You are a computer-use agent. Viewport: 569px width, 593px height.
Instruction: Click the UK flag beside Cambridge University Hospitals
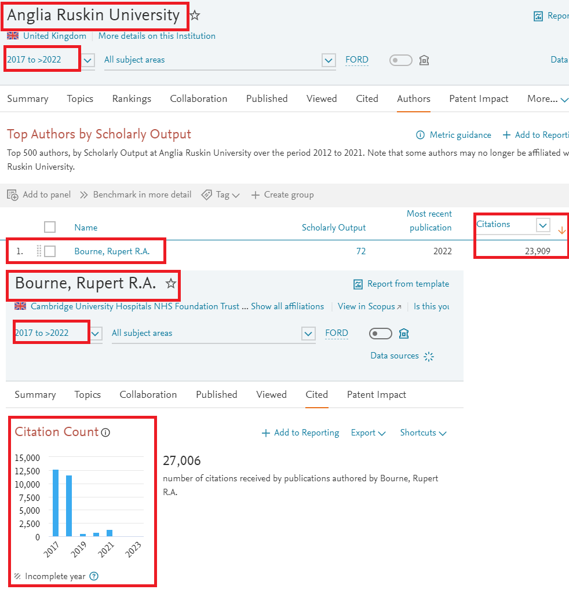tap(20, 306)
